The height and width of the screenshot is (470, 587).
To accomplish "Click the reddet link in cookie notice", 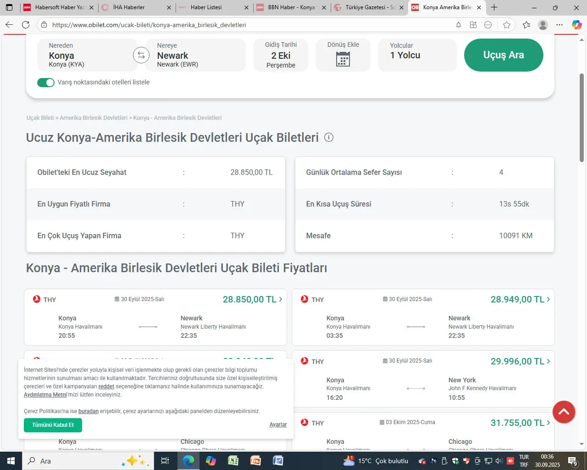I will pos(106,386).
